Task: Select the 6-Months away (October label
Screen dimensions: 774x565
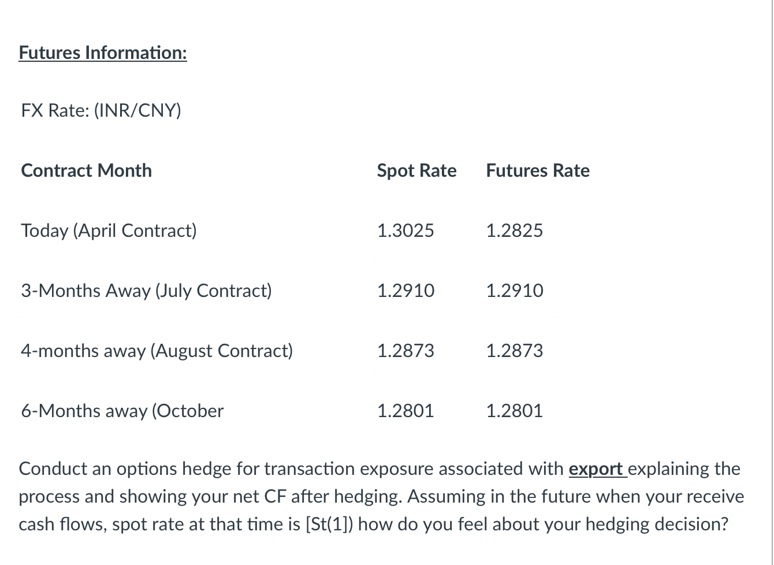Action: tap(122, 411)
